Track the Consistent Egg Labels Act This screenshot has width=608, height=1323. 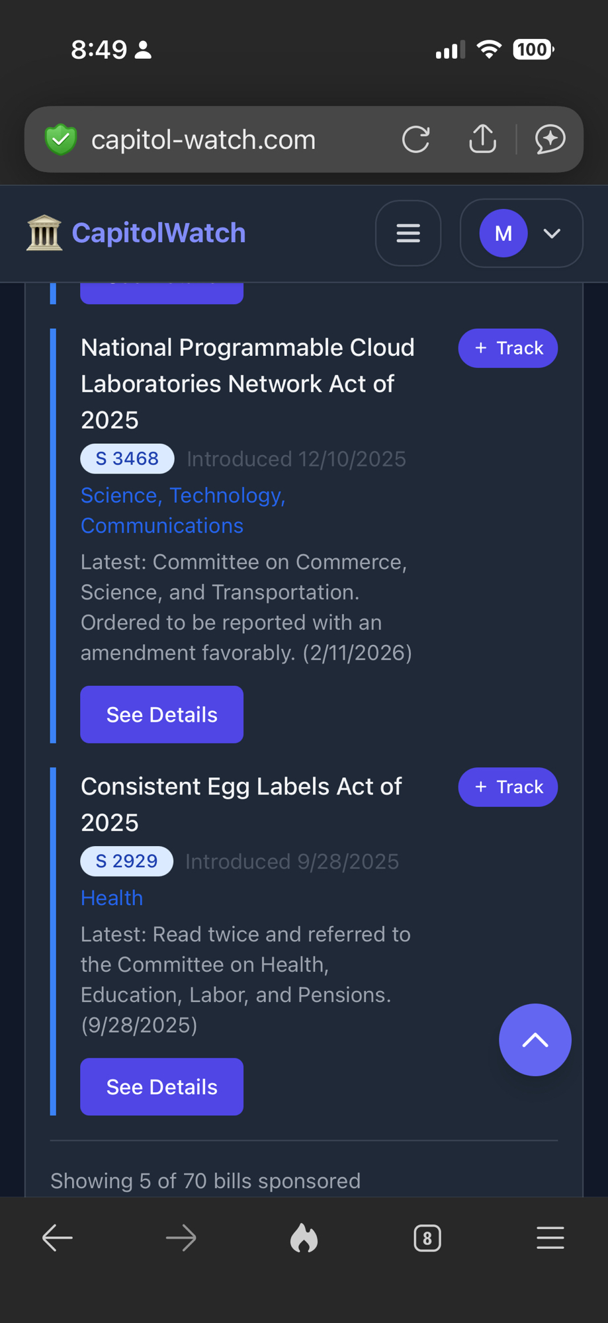coord(507,787)
